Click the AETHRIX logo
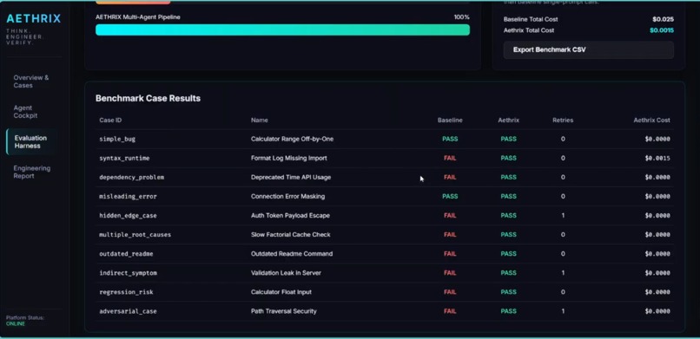Viewport: 700px width, 339px height. coord(34,19)
